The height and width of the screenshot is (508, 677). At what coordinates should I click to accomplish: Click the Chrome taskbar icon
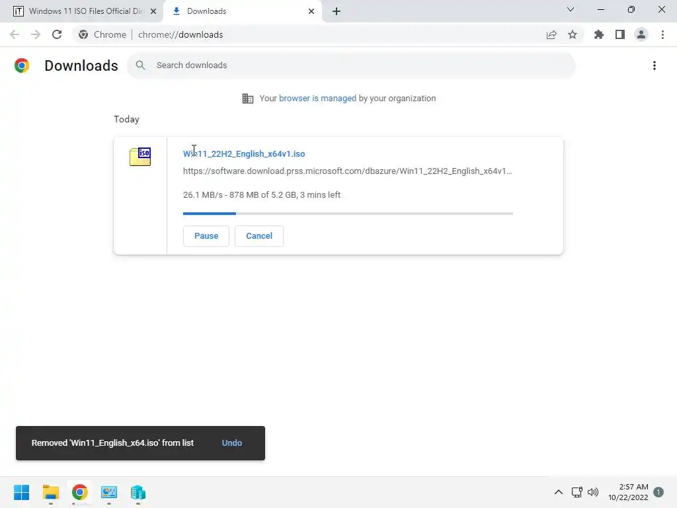tap(79, 492)
